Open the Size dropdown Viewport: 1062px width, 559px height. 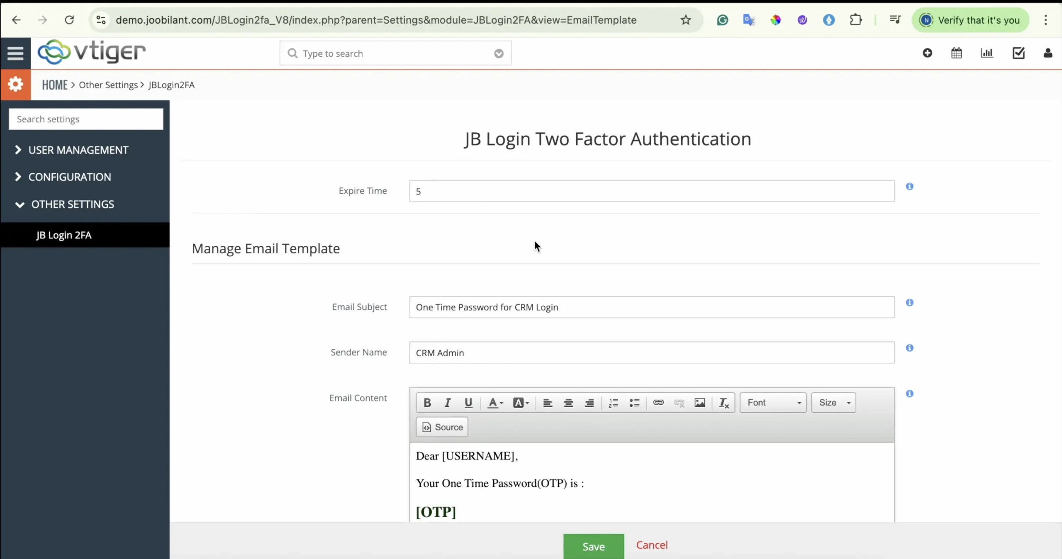pyautogui.click(x=834, y=403)
